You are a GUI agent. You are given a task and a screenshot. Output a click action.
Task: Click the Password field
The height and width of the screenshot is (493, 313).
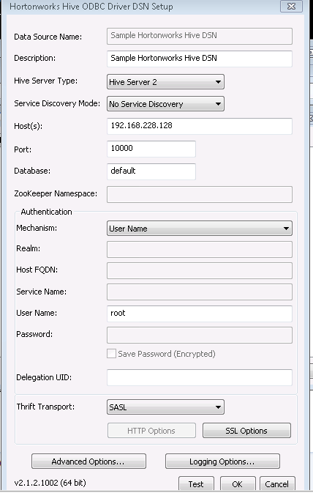pos(200,335)
